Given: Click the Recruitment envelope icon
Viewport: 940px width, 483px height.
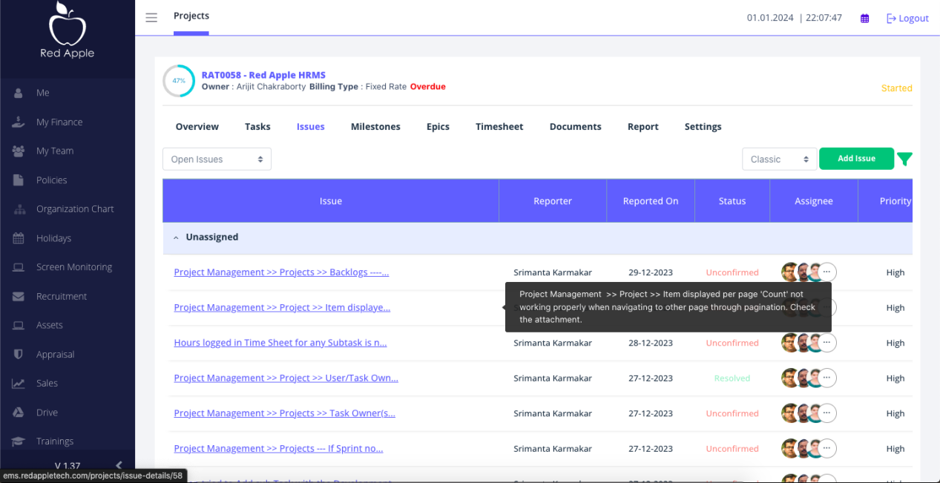Looking at the screenshot, I should 19,296.
